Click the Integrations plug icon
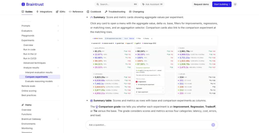Screen dimensions: 259x133 [37, 12]
